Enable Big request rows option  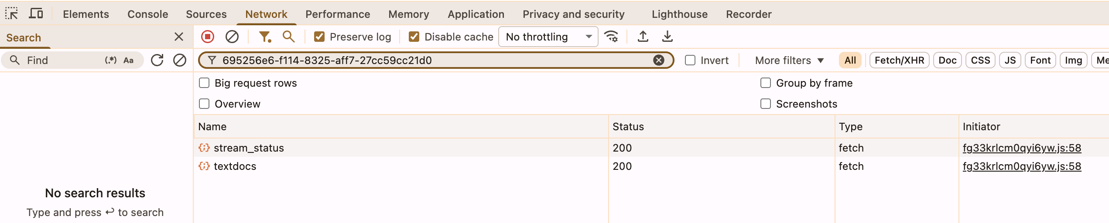[204, 83]
